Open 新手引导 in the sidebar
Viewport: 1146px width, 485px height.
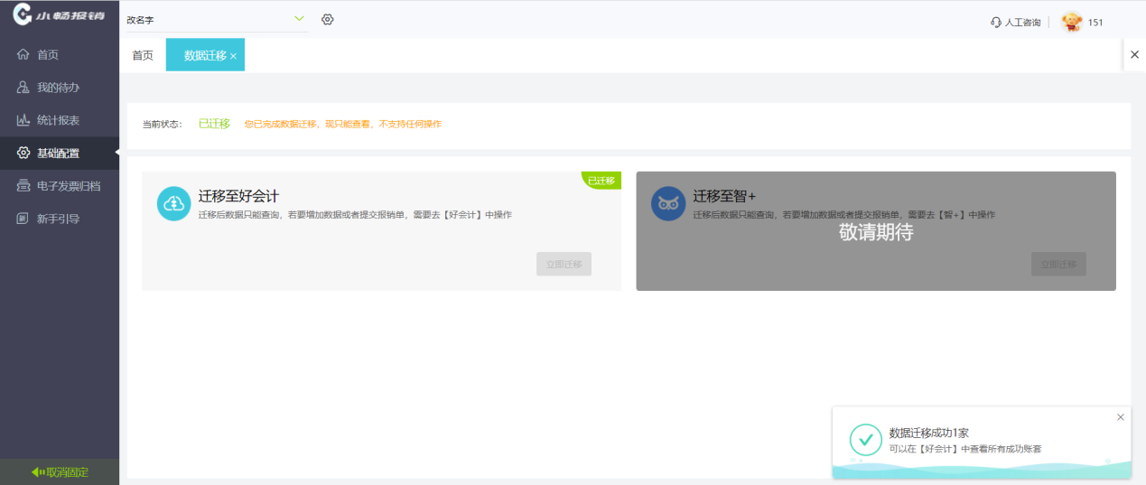click(60, 219)
